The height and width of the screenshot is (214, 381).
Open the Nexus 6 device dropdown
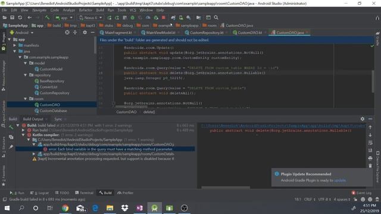(90, 17)
